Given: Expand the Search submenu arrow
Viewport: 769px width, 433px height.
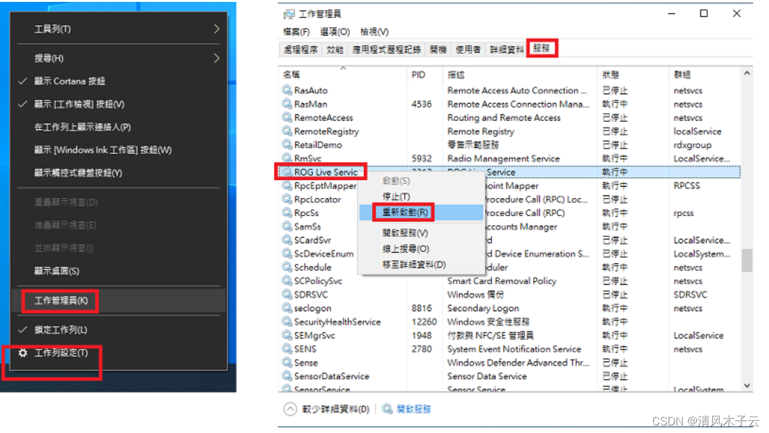Looking at the screenshot, I should pos(217,58).
